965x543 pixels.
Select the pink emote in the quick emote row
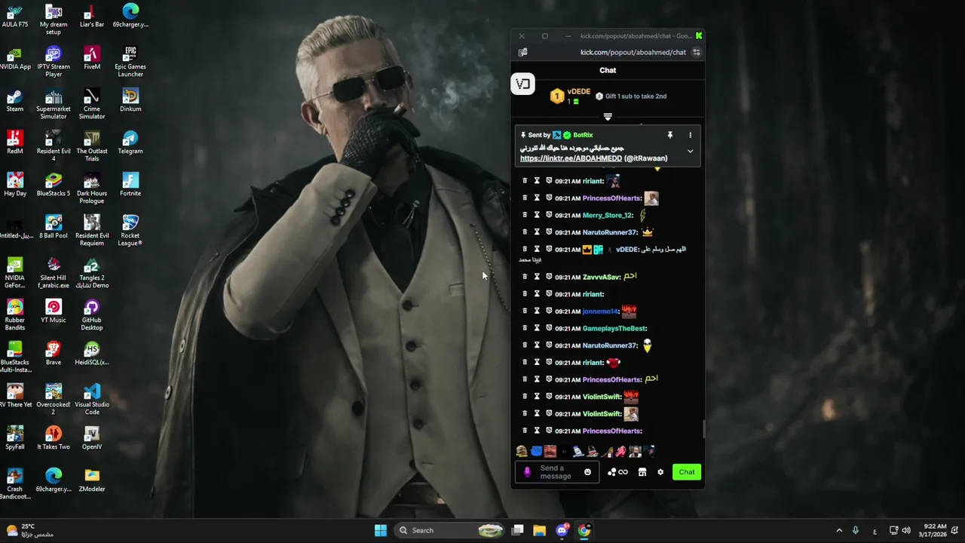tap(620, 451)
